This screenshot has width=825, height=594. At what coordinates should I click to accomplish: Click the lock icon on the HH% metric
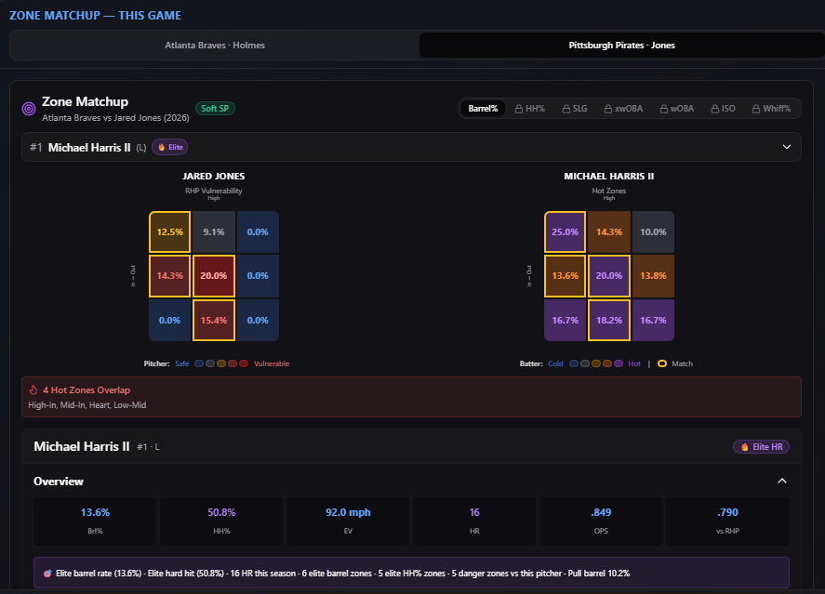(x=519, y=109)
